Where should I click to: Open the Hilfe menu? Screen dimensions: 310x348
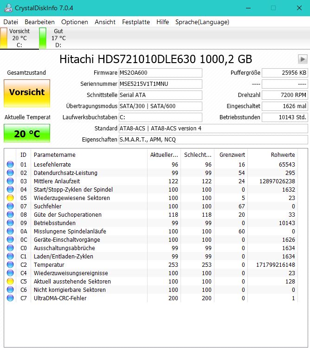(x=162, y=22)
